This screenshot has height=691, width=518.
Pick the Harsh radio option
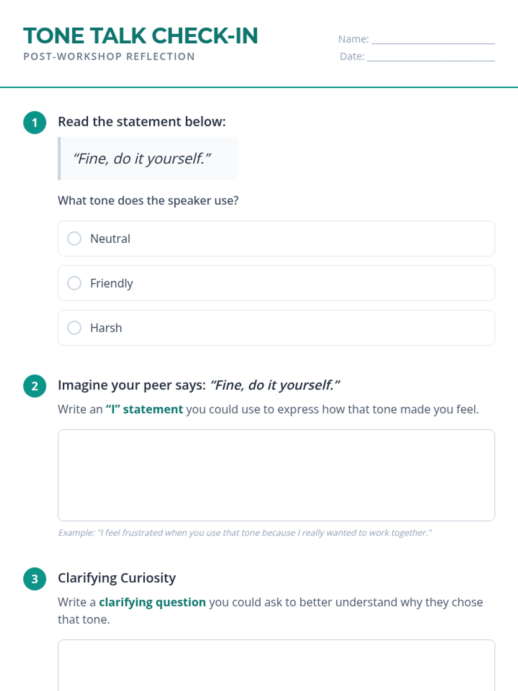[74, 328]
